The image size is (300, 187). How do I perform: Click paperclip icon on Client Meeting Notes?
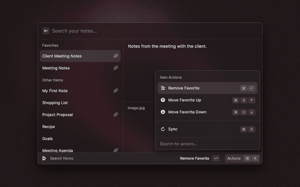pos(115,56)
